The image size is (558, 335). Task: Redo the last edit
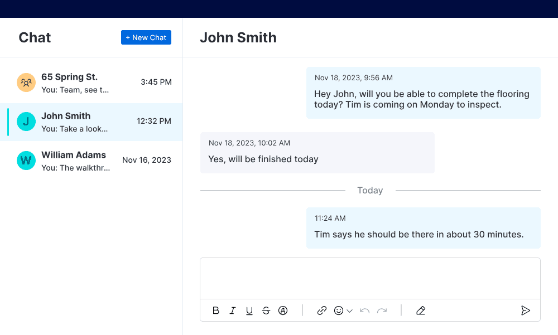(x=382, y=310)
